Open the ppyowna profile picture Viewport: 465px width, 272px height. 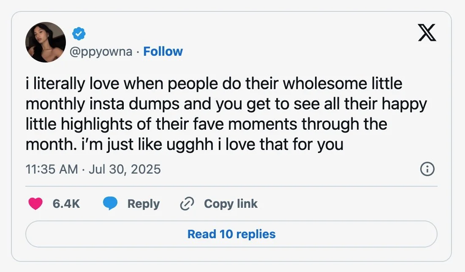tap(46, 42)
